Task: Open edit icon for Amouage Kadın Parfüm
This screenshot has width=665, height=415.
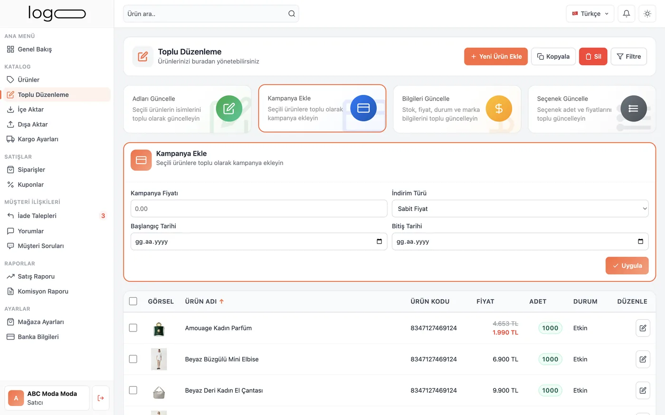Action: pyautogui.click(x=643, y=328)
